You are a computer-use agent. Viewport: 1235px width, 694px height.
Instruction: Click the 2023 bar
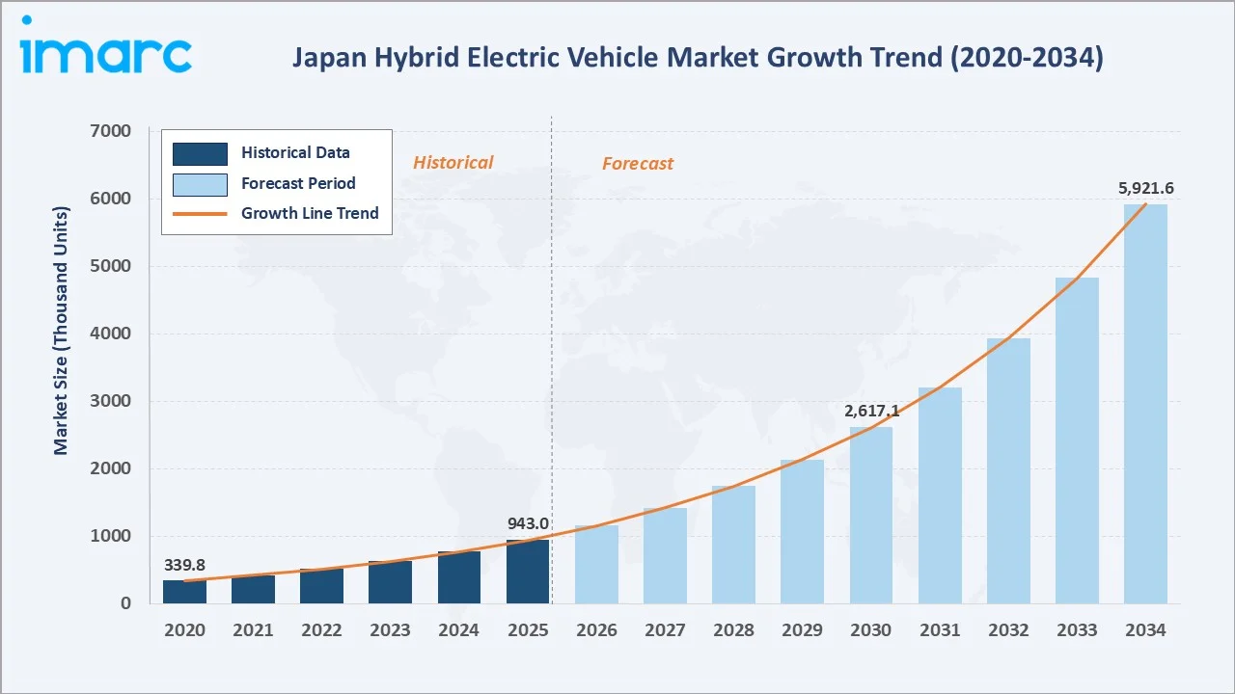(390, 582)
